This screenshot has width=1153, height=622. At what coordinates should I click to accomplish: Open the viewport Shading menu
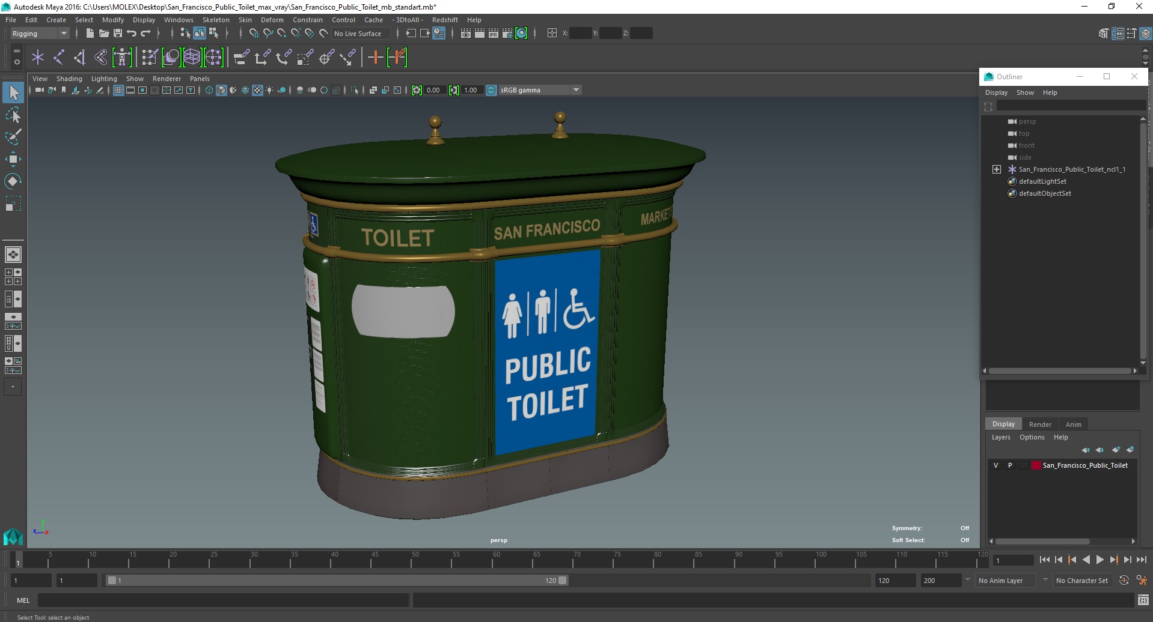click(x=69, y=79)
